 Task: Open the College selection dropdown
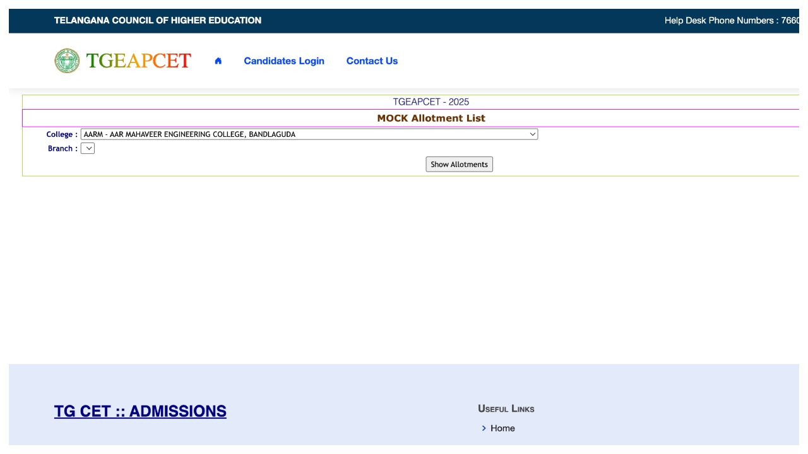click(x=309, y=134)
